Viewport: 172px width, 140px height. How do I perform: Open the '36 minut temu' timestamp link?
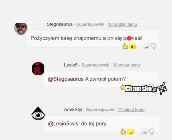click(x=126, y=65)
